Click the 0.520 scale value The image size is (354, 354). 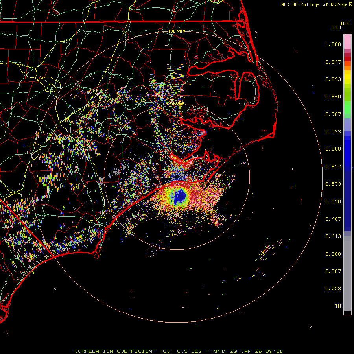pos(333,202)
